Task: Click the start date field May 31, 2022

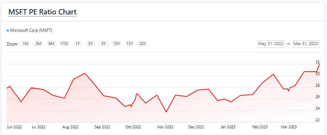Action: coord(271,44)
